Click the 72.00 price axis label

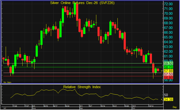click(x=168, y=4)
